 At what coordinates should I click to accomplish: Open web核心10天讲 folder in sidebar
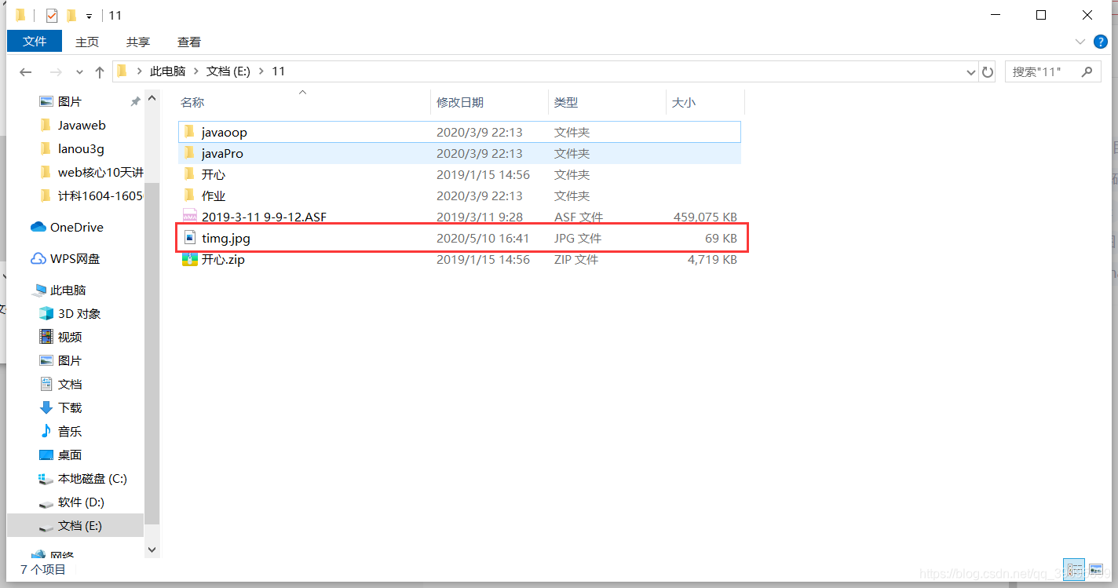[x=100, y=173]
